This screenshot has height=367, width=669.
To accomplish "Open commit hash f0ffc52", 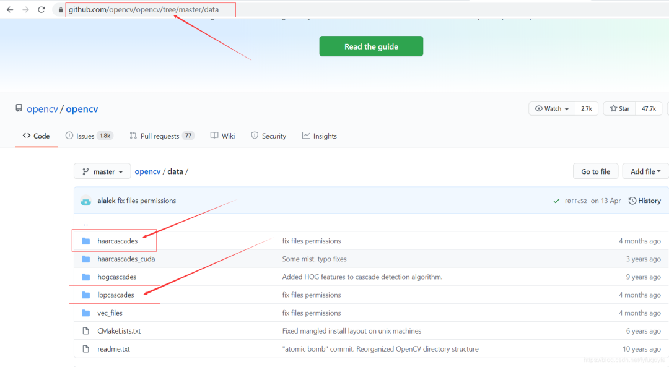I will 575,201.
